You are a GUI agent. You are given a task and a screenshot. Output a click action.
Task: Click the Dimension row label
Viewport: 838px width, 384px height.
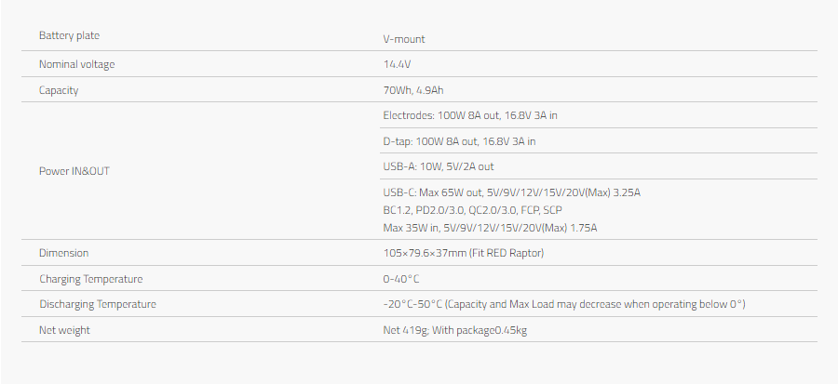coord(63,253)
